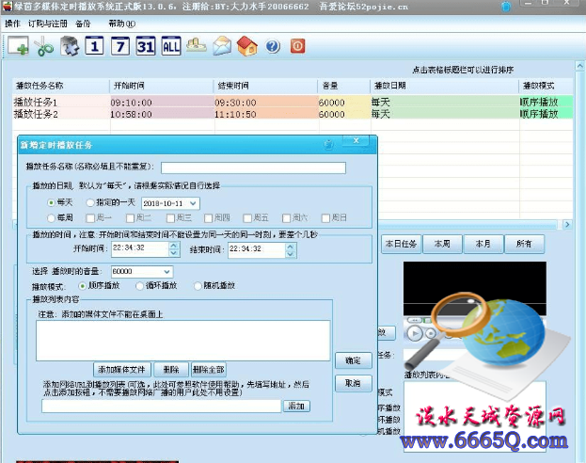Select 循环播放 play mode radio
This screenshot has width=586, height=463.
[x=140, y=286]
